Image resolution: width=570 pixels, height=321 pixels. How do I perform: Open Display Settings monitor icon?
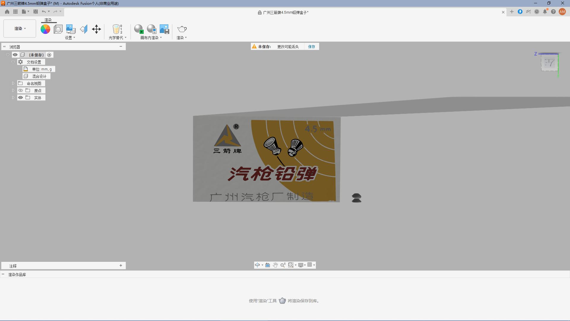point(301,265)
